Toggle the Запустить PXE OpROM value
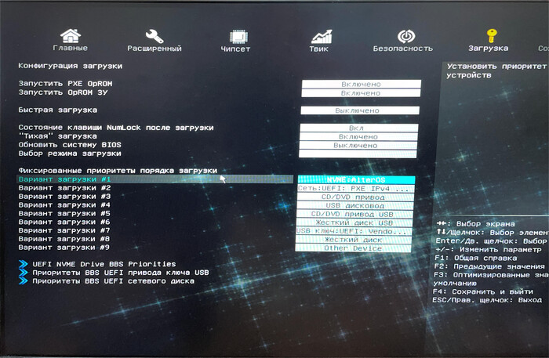549x358 pixels. pyautogui.click(x=361, y=84)
